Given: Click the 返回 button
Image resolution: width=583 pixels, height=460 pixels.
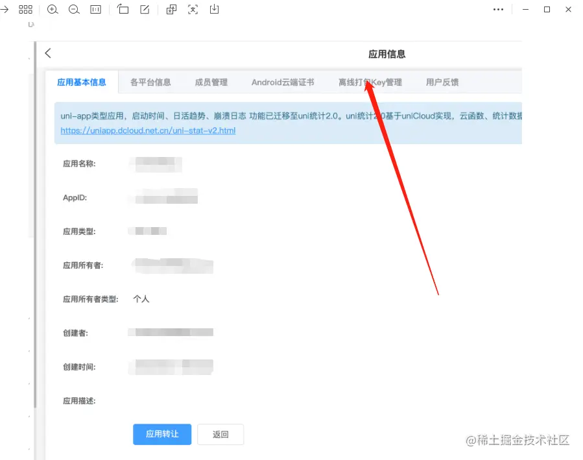Looking at the screenshot, I should click(220, 434).
